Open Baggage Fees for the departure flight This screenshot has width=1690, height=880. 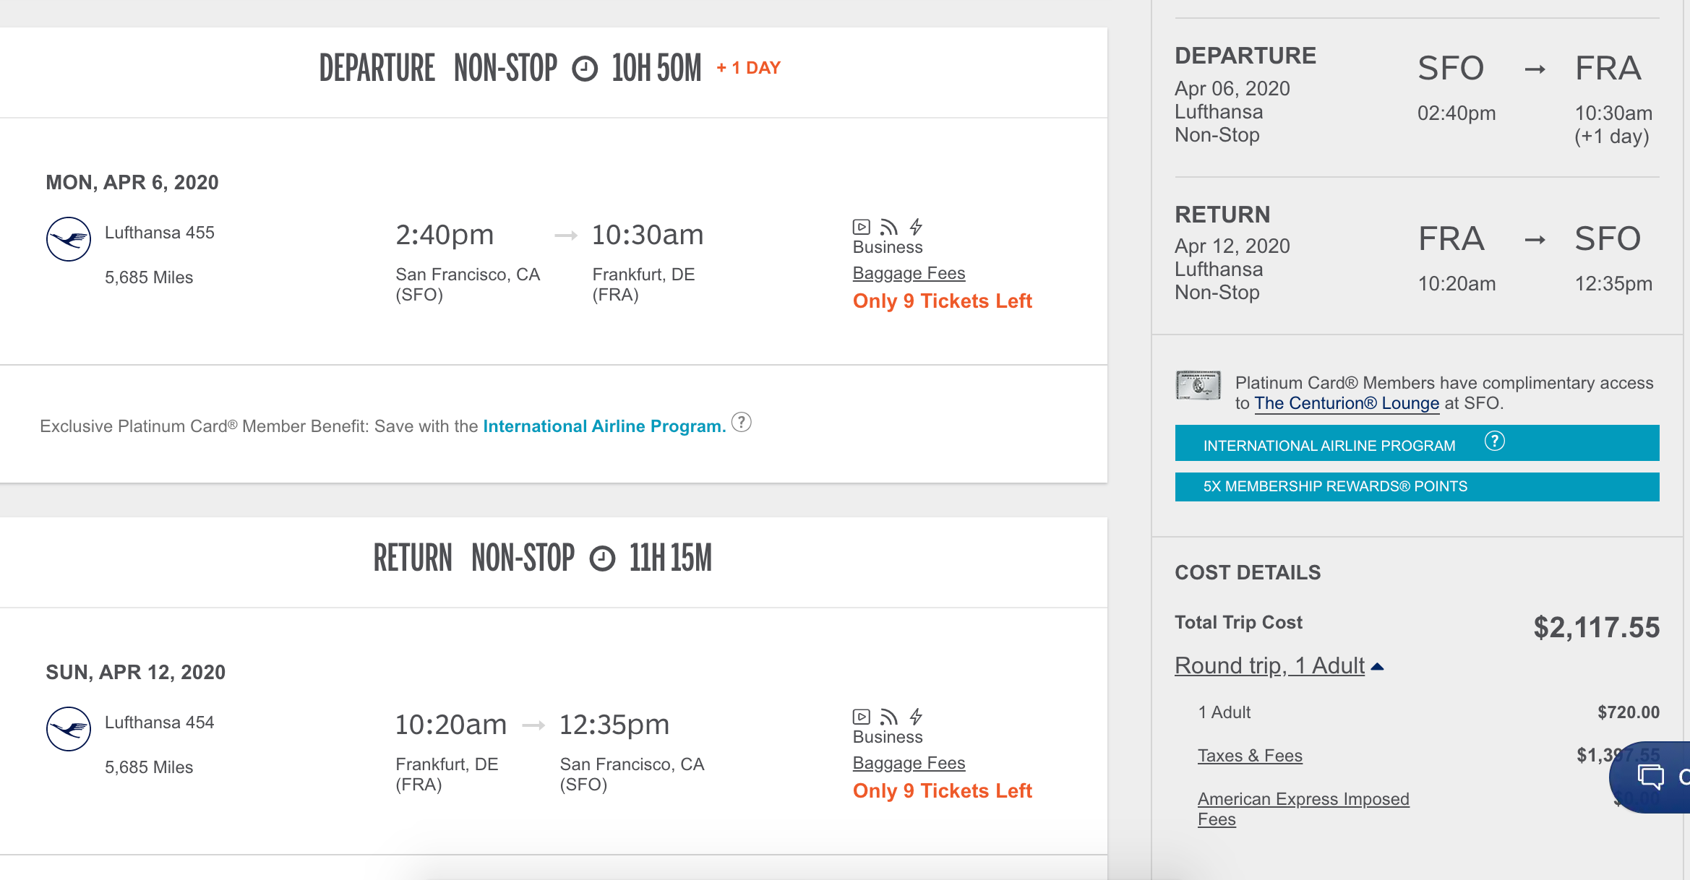click(909, 273)
